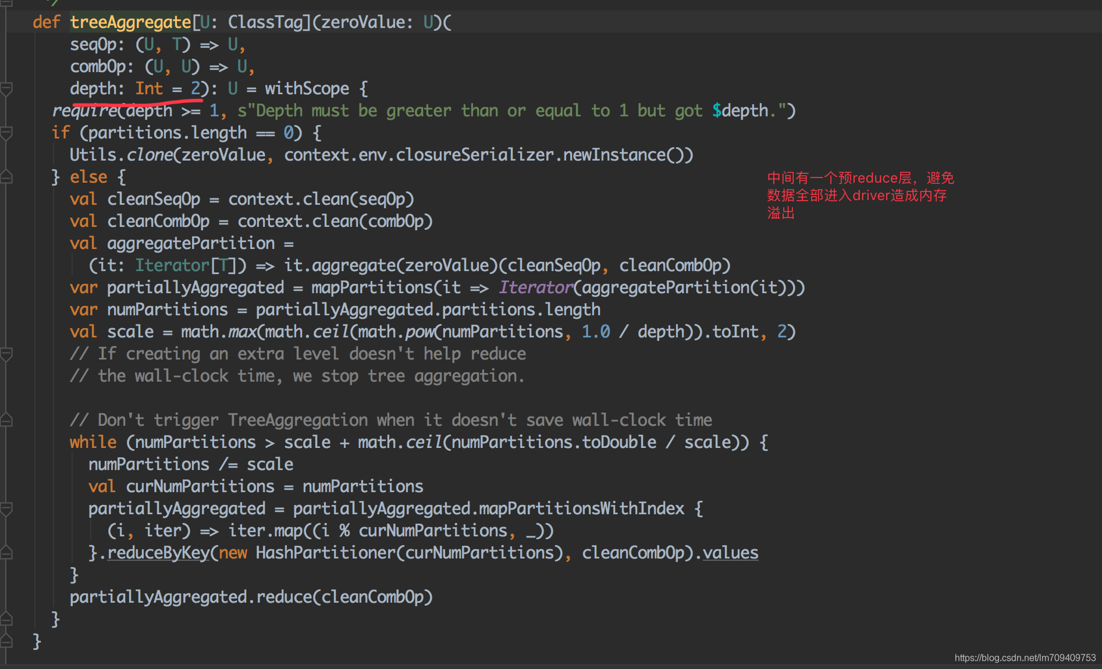Image resolution: width=1102 pixels, height=669 pixels.
Task: Click the 'numPartitions /= scale' statement
Action: tap(191, 464)
